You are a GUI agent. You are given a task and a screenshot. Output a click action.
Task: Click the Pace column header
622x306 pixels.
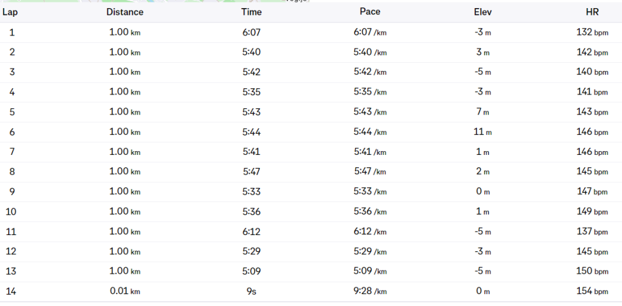[369, 12]
